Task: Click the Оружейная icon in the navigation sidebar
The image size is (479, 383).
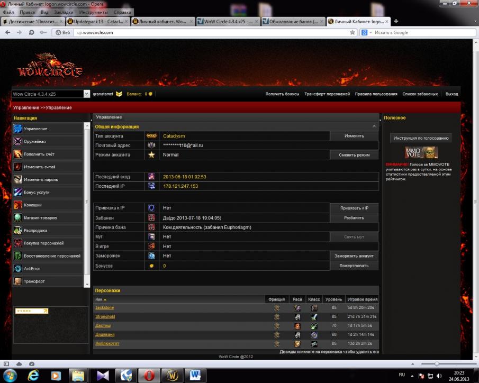Action: click(x=18, y=141)
